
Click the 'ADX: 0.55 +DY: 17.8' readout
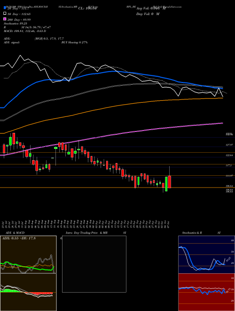pos(19,238)
